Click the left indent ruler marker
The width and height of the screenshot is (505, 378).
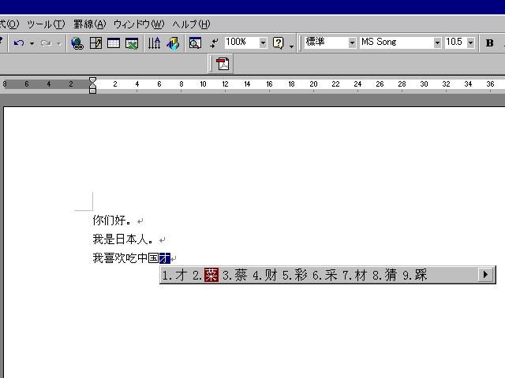[x=92, y=91]
